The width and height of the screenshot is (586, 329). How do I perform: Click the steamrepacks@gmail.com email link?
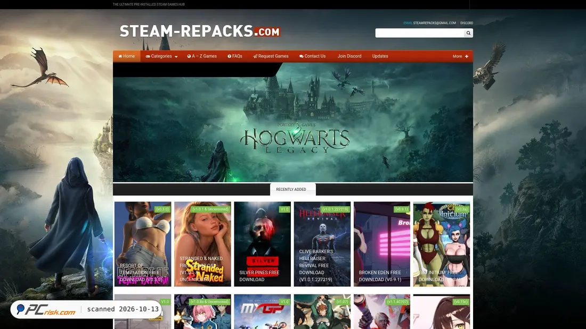pyautogui.click(x=434, y=23)
